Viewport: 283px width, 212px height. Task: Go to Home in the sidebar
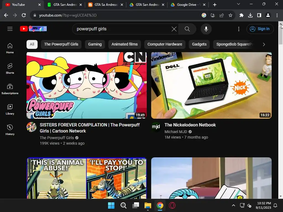pos(10,48)
